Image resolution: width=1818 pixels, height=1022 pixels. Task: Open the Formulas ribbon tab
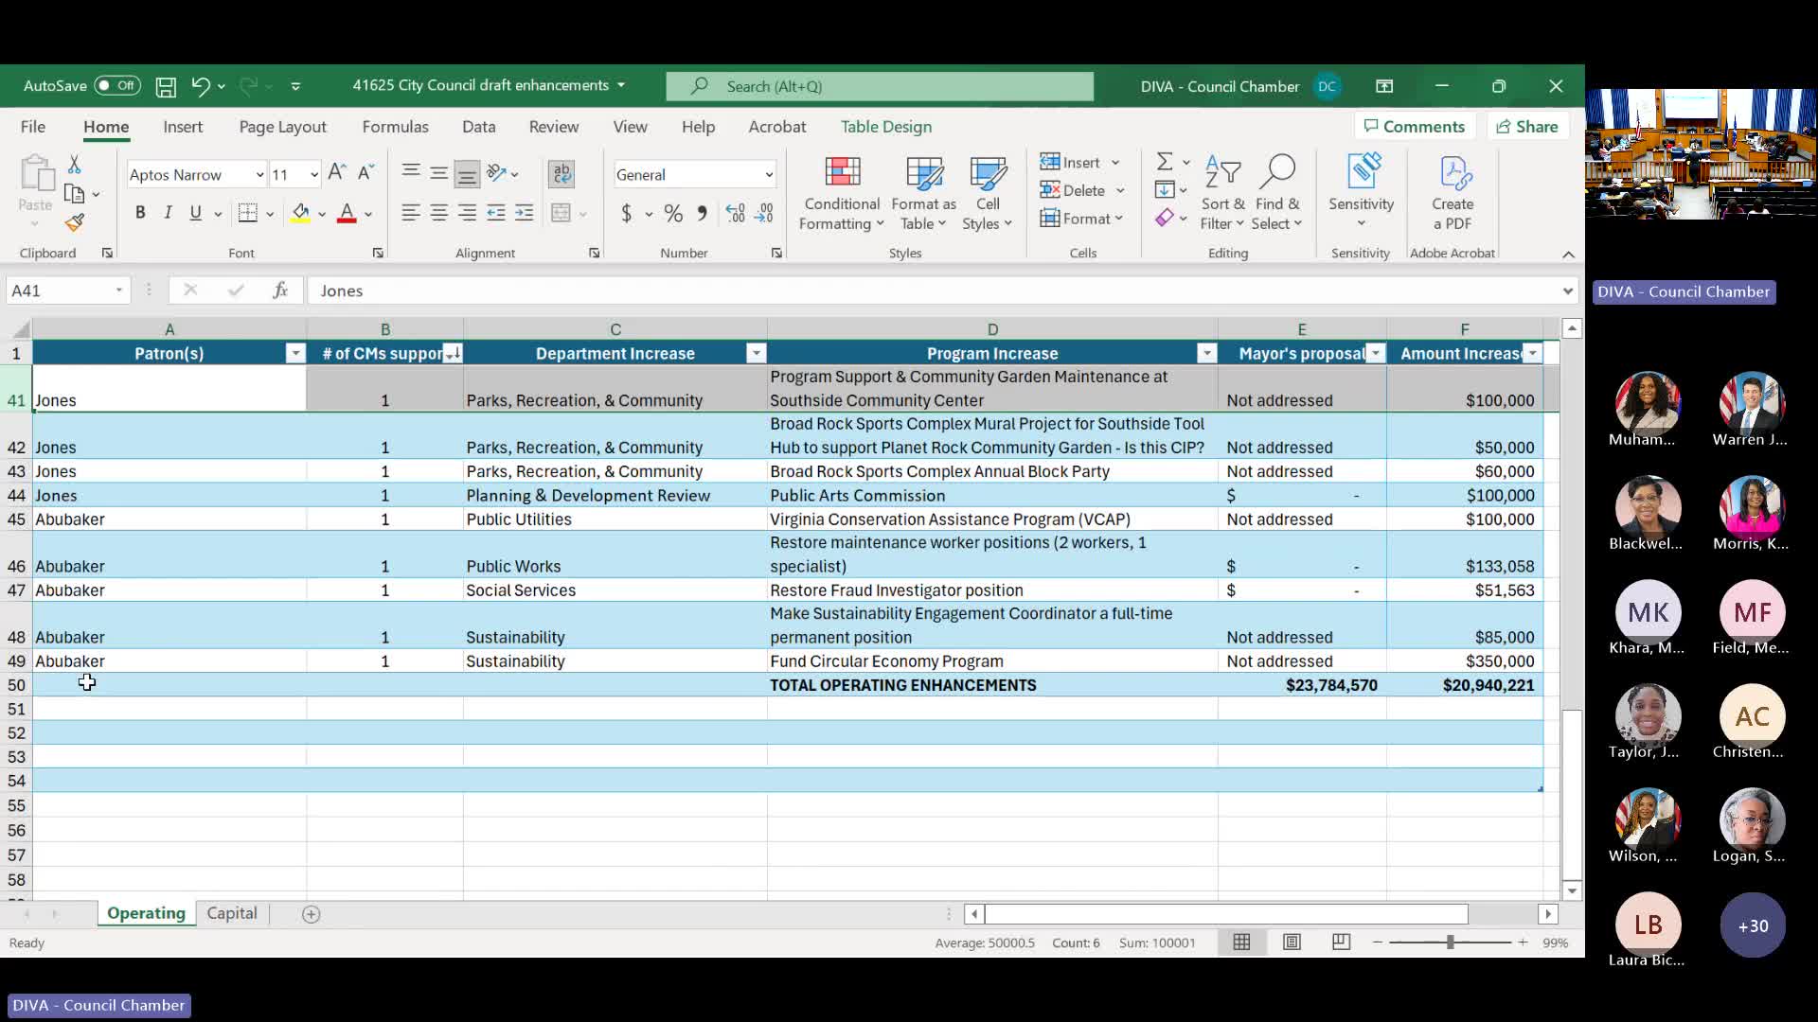point(395,127)
